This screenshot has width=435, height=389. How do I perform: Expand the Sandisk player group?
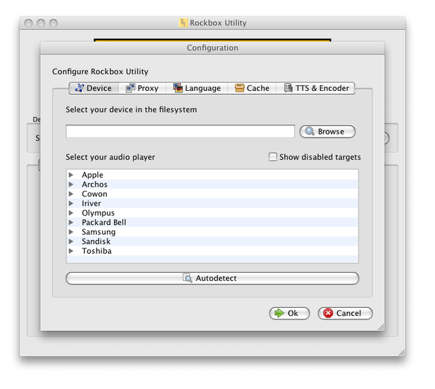click(71, 241)
